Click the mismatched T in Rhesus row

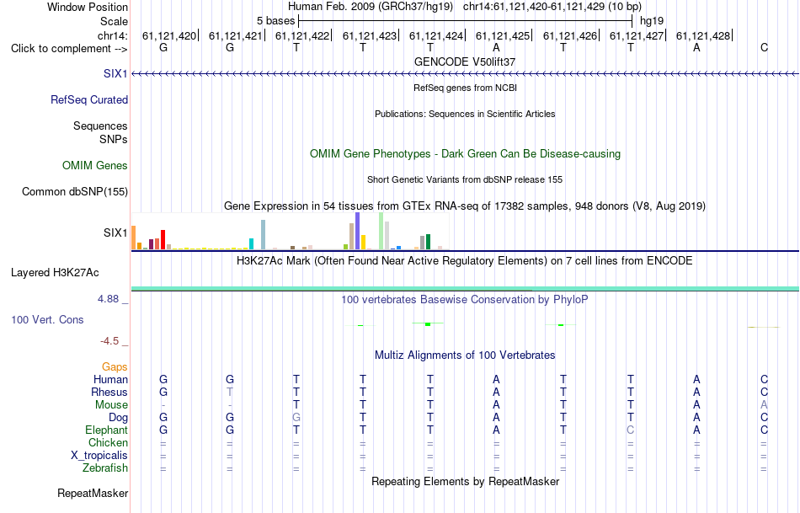pyautogui.click(x=230, y=392)
